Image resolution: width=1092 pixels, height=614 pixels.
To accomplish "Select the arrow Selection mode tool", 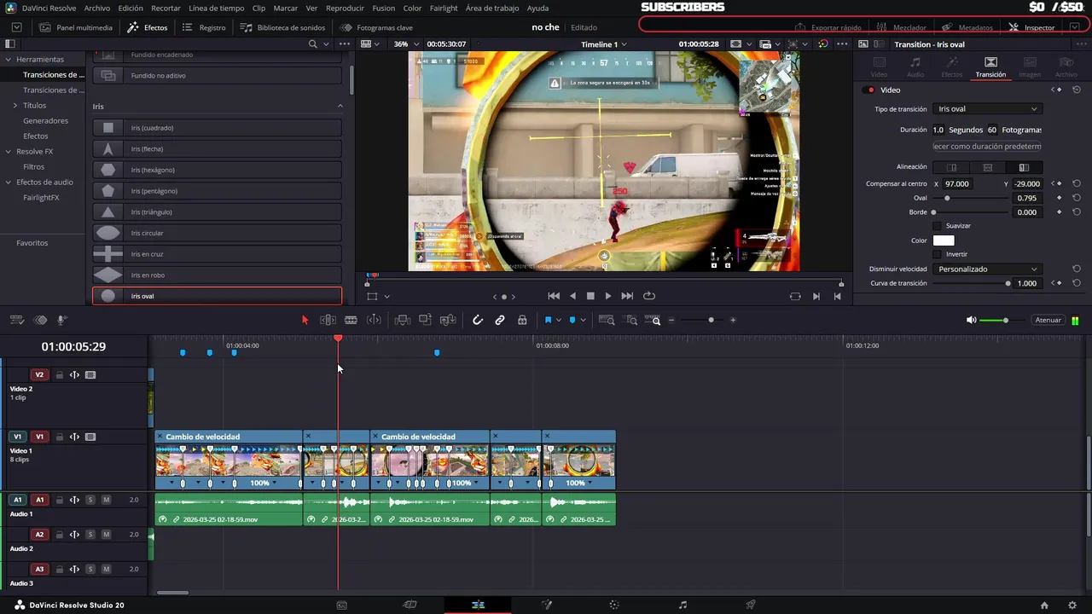I will point(305,320).
